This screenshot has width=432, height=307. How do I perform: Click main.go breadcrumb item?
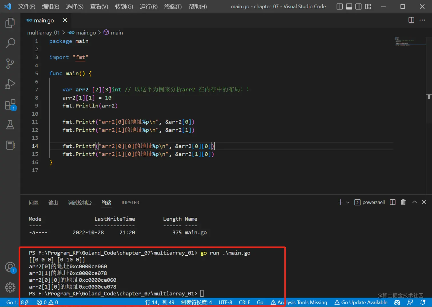[83, 33]
